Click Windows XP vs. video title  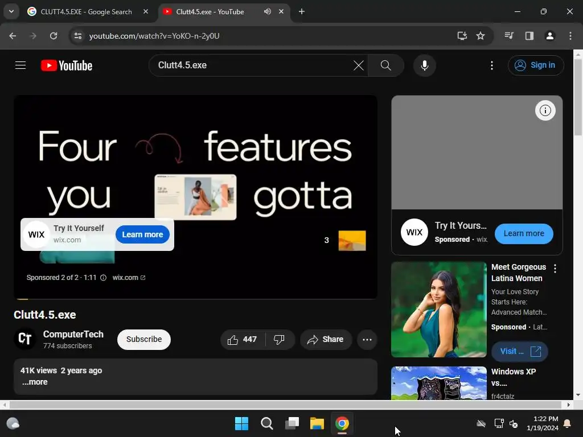click(514, 377)
